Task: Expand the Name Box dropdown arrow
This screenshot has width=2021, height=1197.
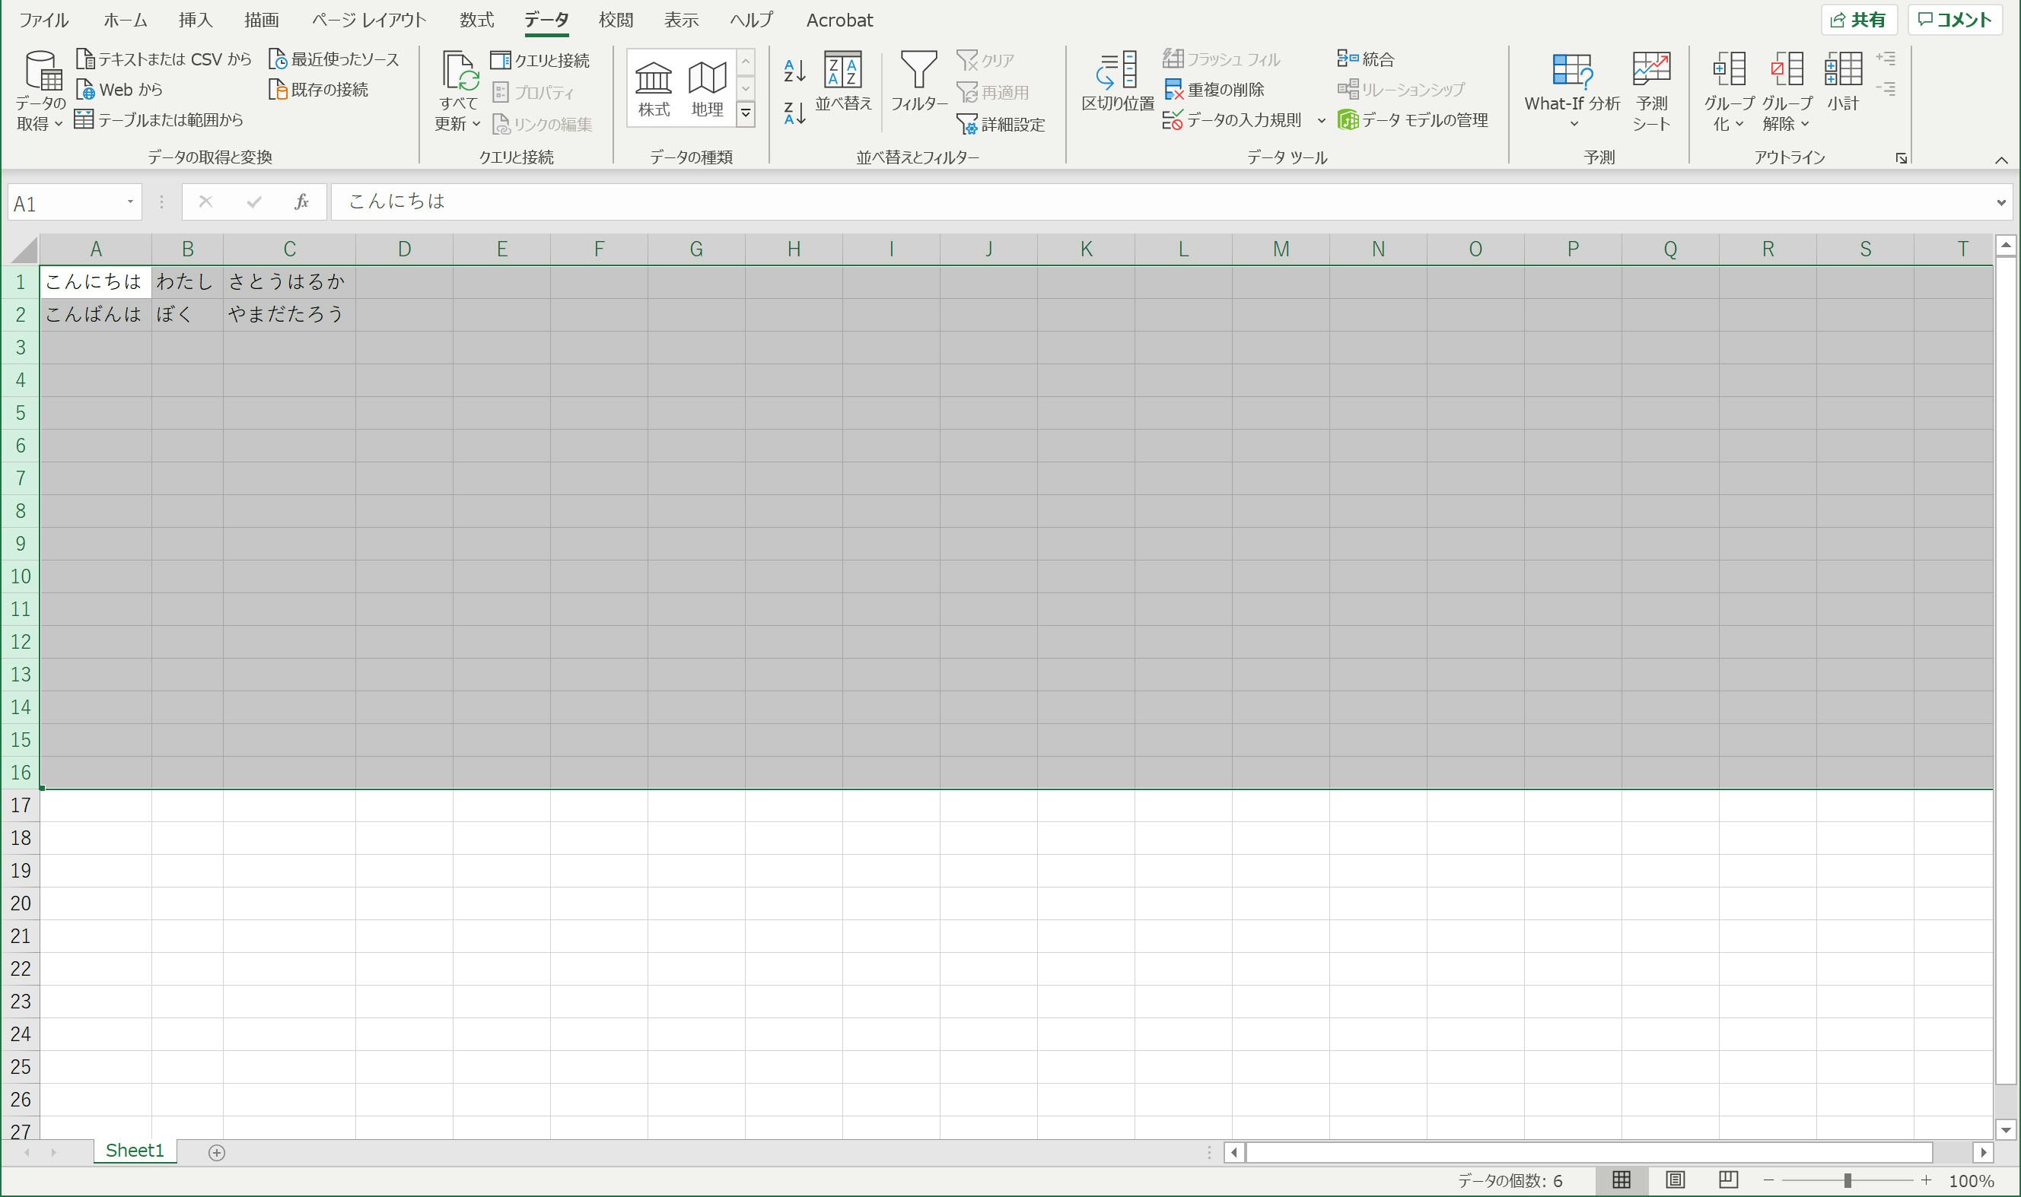Action: (130, 202)
